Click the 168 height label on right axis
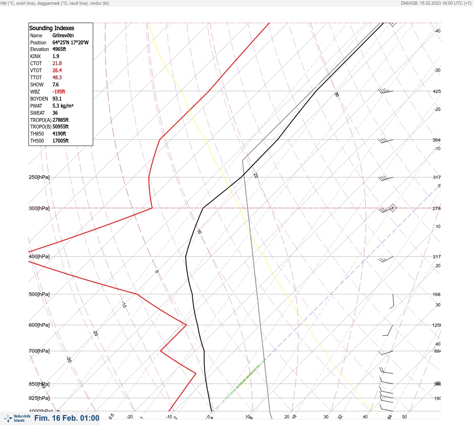The width and height of the screenshot is (474, 425). click(x=437, y=295)
